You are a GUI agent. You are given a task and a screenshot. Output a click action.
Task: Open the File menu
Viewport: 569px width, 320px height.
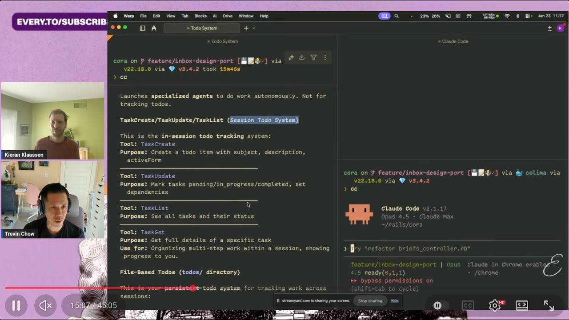(x=144, y=16)
